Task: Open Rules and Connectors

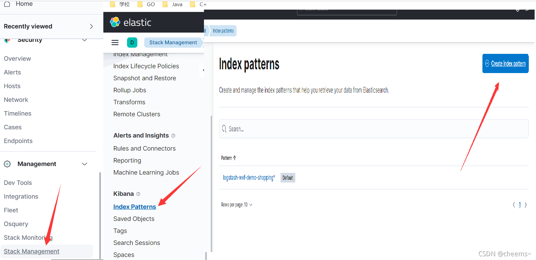Action: (x=145, y=149)
